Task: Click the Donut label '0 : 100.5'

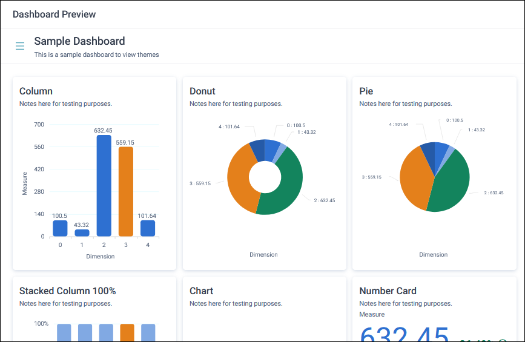Action: [296, 125]
